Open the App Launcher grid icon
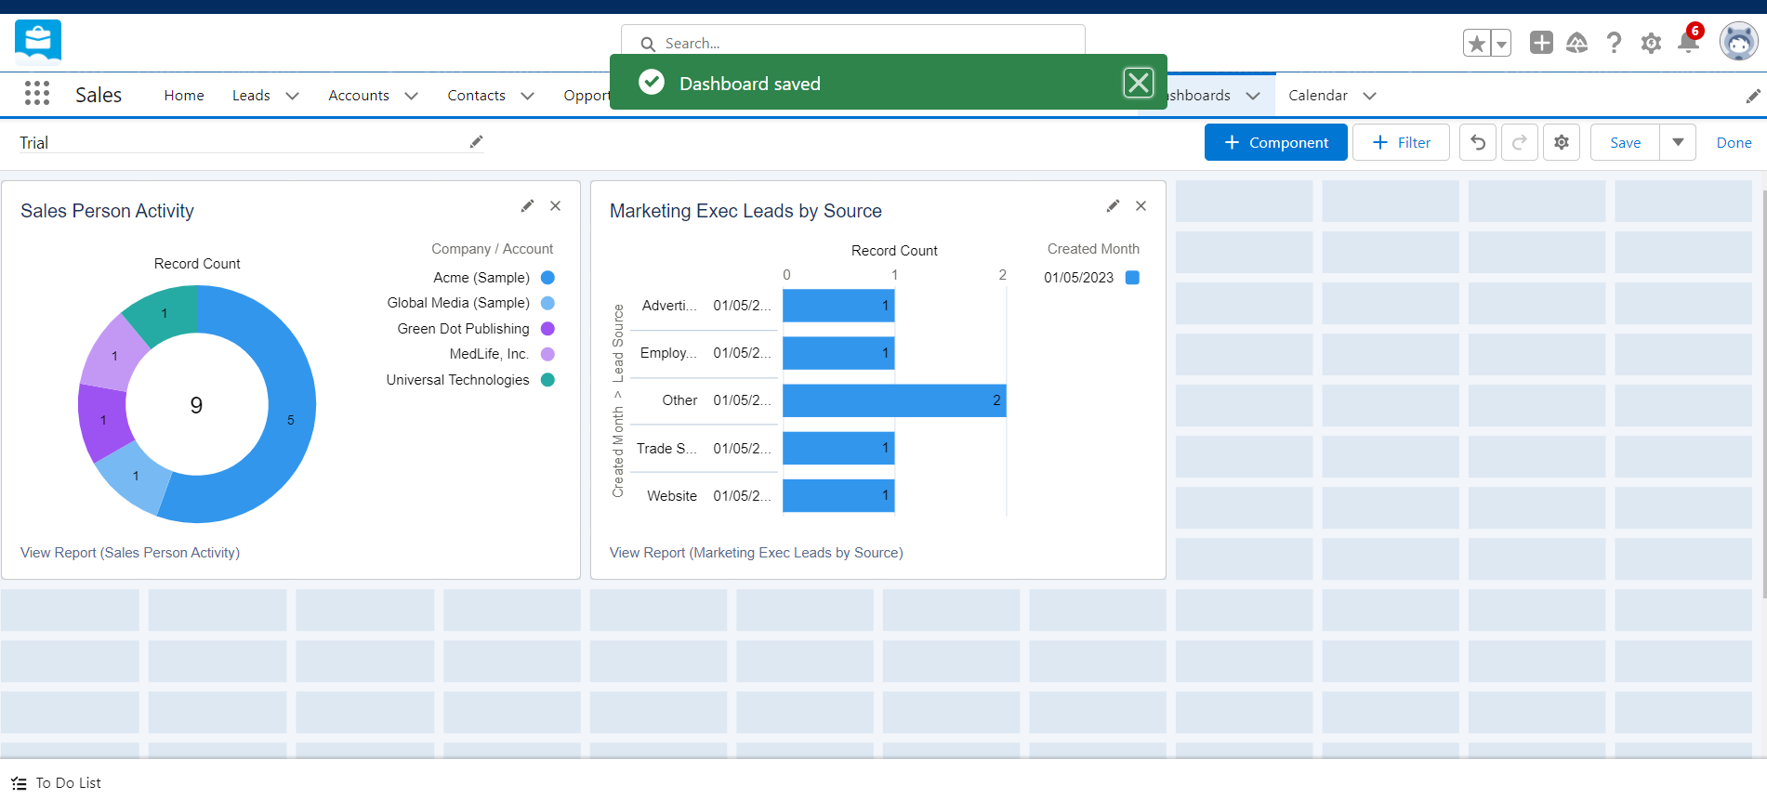 coord(37,94)
